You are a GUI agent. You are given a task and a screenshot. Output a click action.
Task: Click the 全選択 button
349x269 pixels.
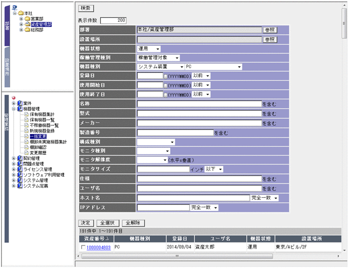tap(108, 223)
